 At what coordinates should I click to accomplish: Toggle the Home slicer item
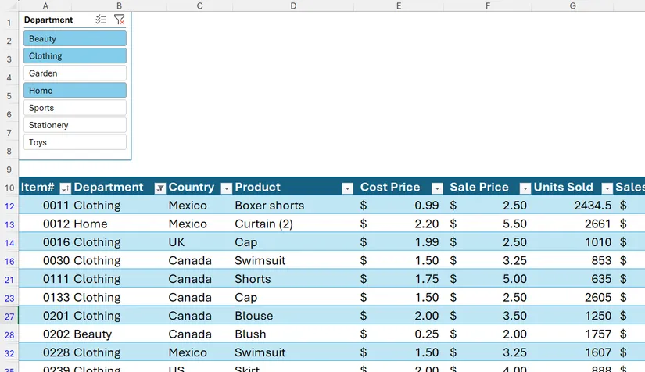pos(75,91)
